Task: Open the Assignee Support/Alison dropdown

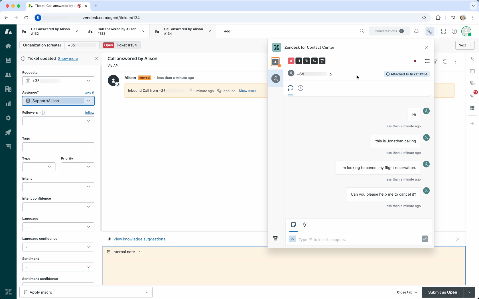Action: (58, 101)
